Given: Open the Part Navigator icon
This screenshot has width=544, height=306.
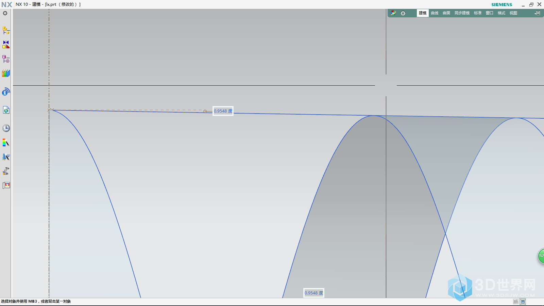Looking at the screenshot, I should (x=6, y=59).
